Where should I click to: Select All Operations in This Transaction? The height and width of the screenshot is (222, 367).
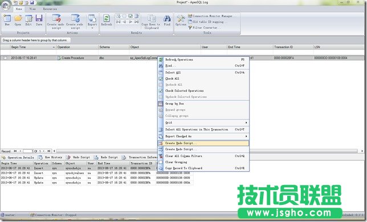[203, 129]
